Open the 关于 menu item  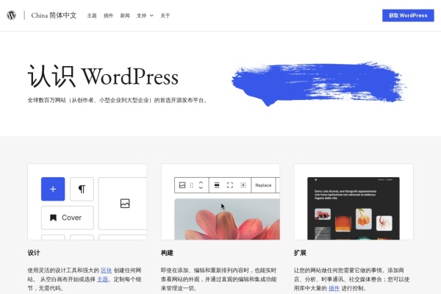coord(165,15)
